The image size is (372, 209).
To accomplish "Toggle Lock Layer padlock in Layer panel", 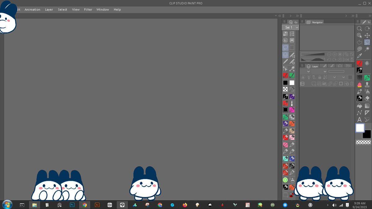I will click(x=319, y=77).
